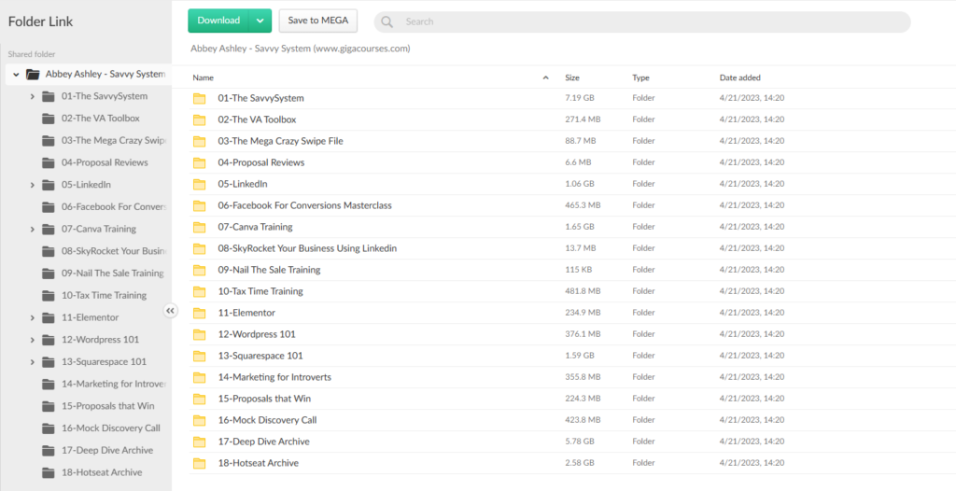The image size is (956, 491).
Task: Click sidebar folder icon for 11-Elementor
Action: click(x=49, y=317)
